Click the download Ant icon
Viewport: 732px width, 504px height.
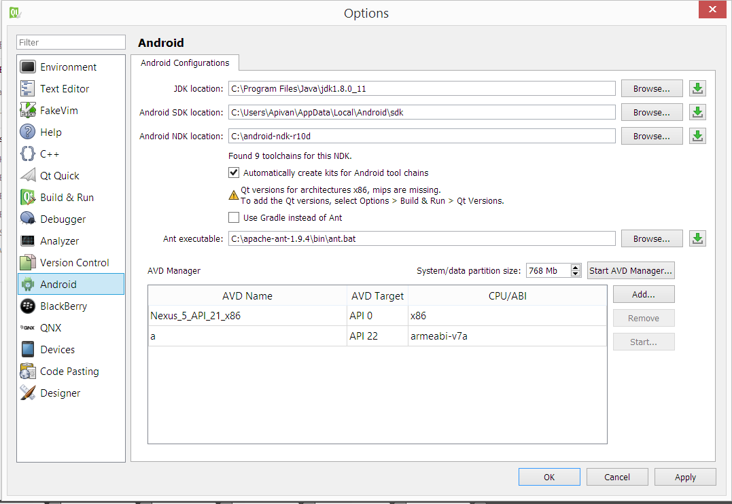[x=697, y=238]
